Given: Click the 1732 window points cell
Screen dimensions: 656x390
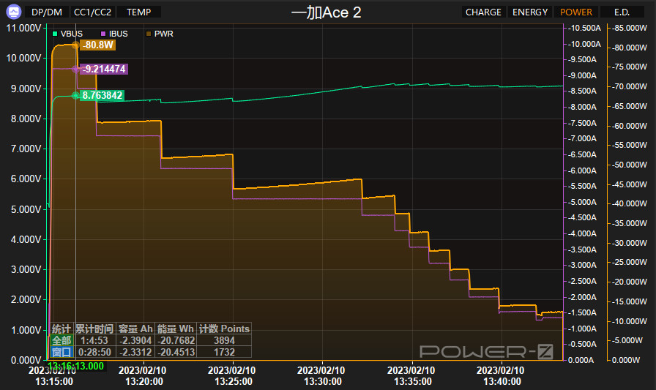Looking at the screenshot, I should point(224,352).
